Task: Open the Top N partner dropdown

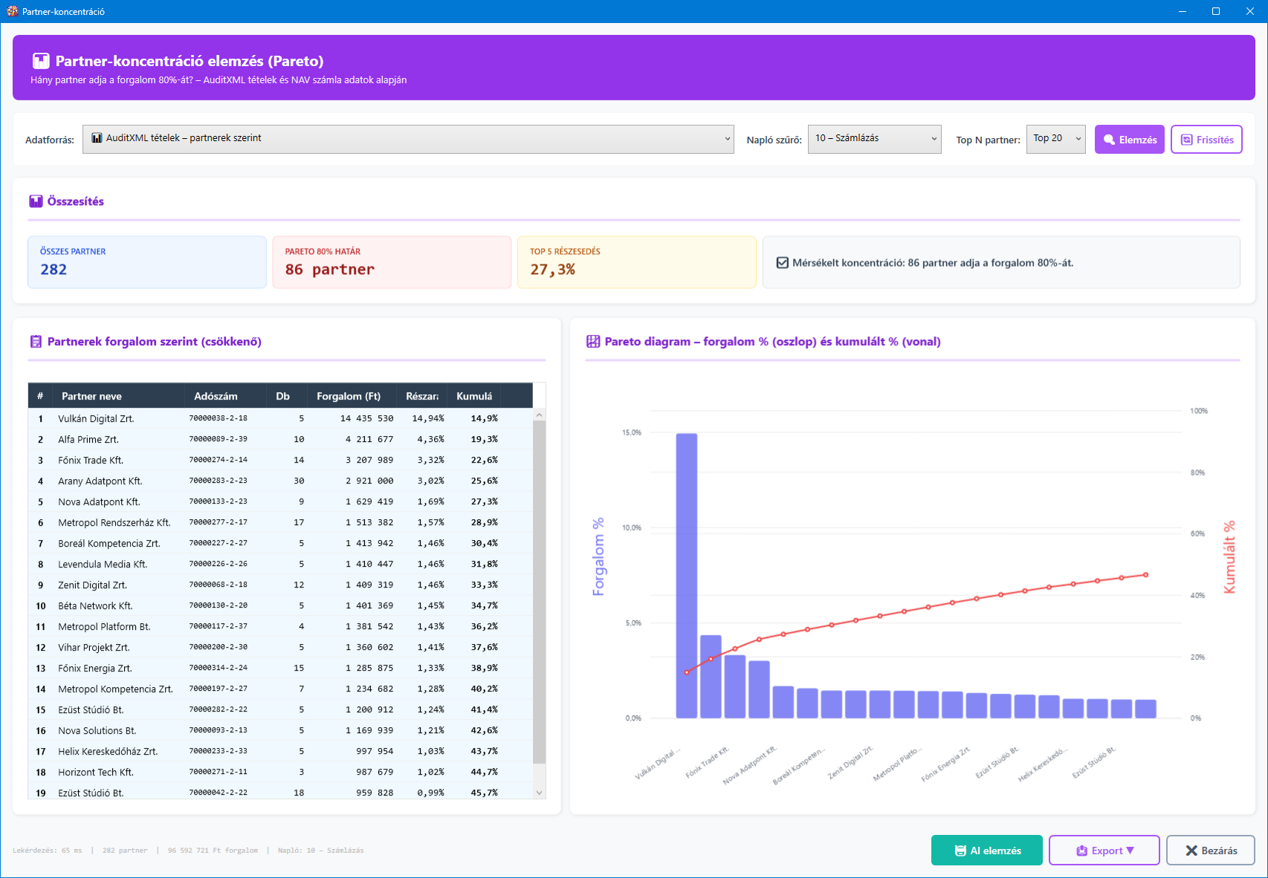Action: (x=1055, y=139)
